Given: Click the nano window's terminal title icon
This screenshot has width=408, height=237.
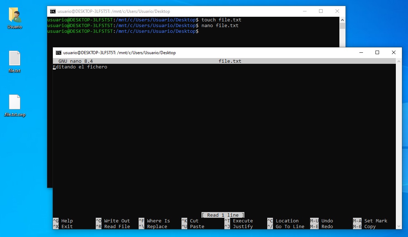Looking at the screenshot, I should click(59, 53).
